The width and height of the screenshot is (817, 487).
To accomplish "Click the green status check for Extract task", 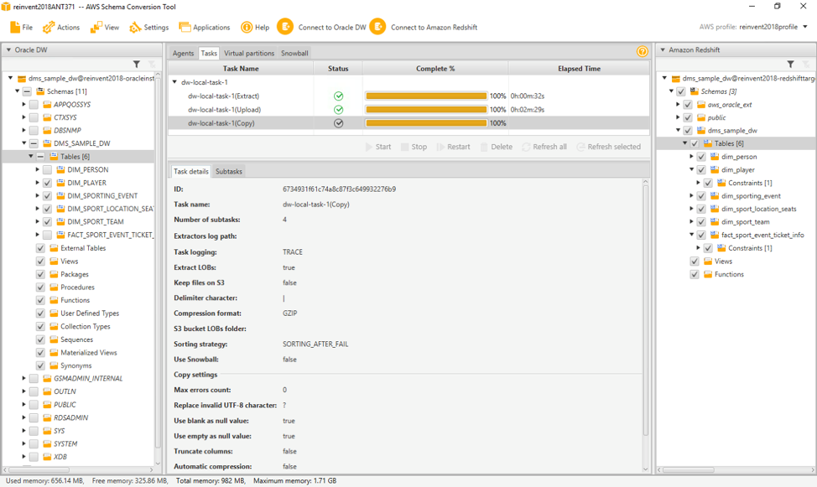I will [x=339, y=96].
